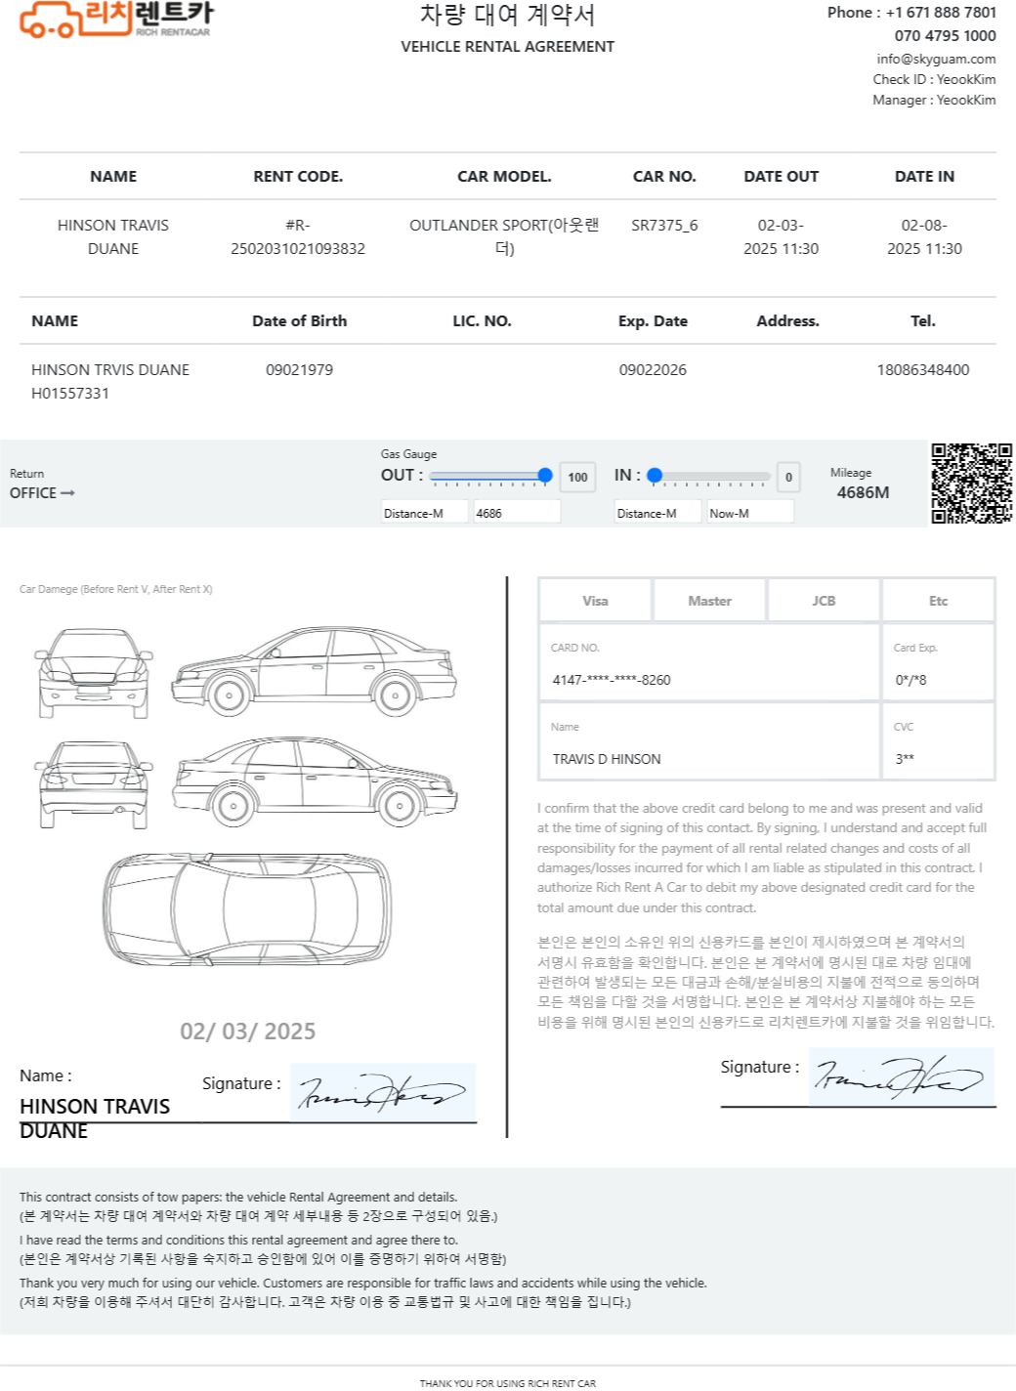Select the JCB card type tab
Image resolution: width=1016 pixels, height=1391 pixels.
[824, 601]
